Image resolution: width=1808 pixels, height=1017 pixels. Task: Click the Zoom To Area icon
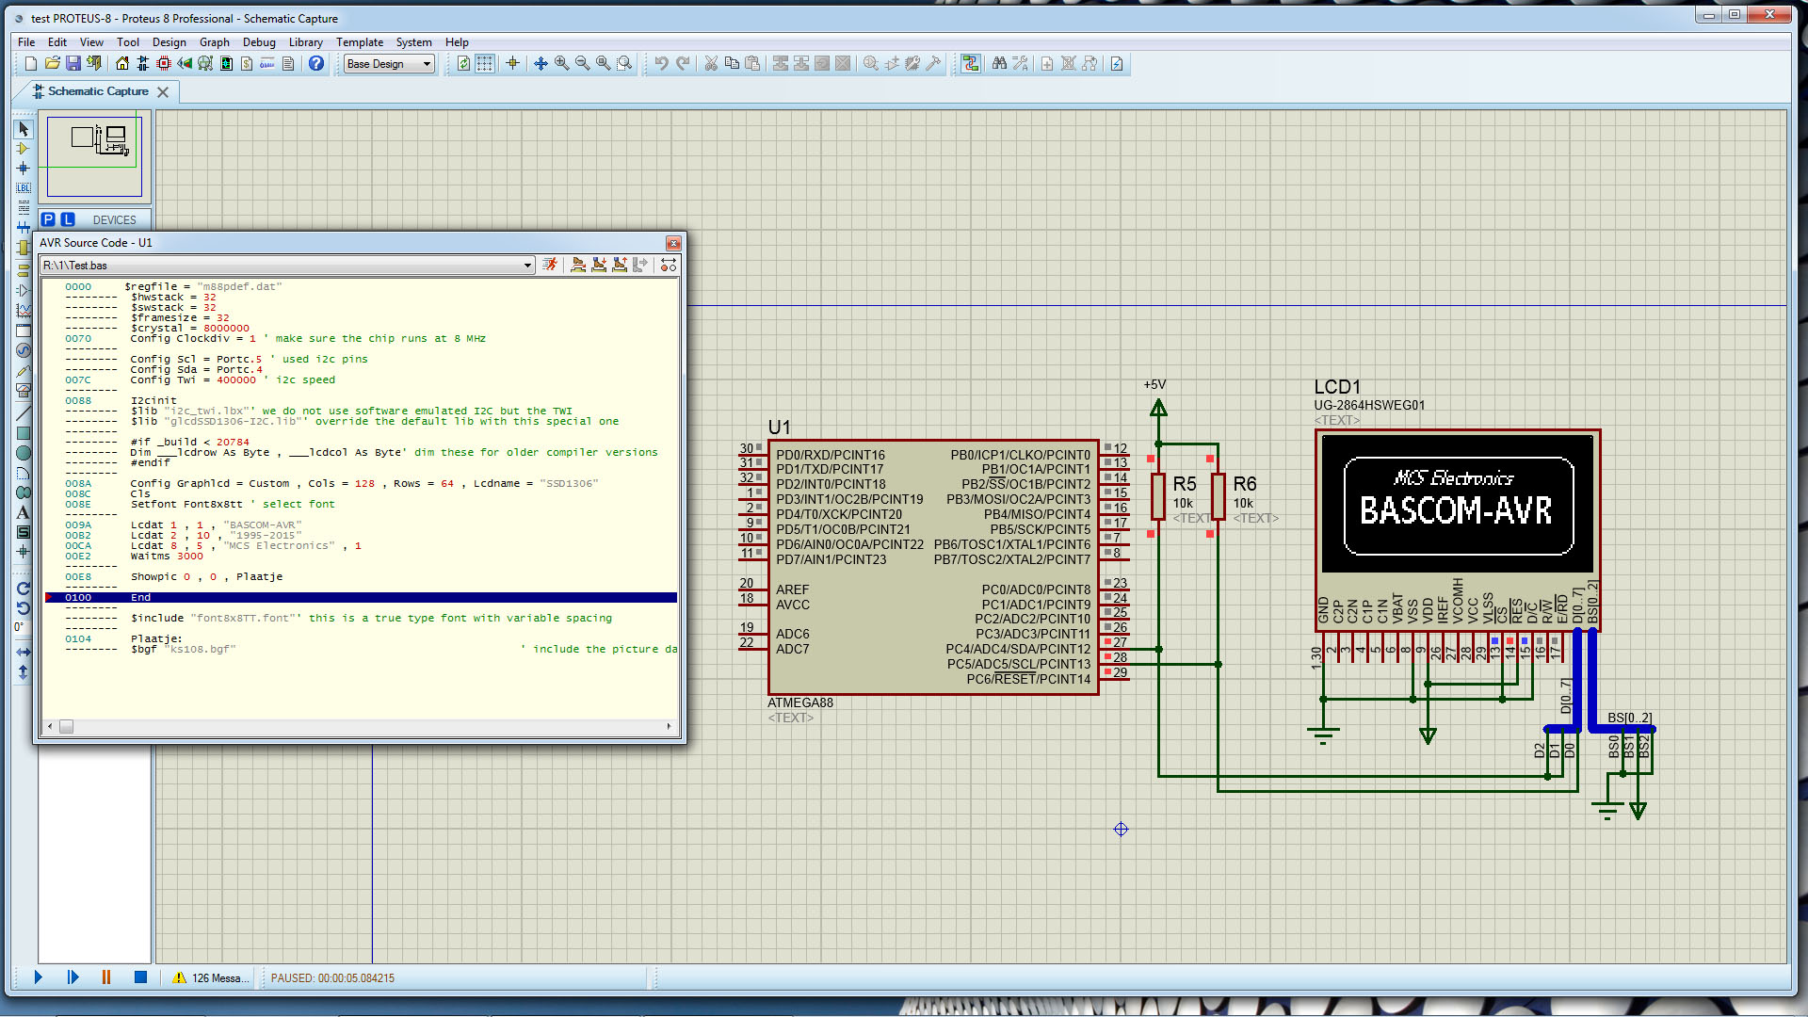coord(624,64)
